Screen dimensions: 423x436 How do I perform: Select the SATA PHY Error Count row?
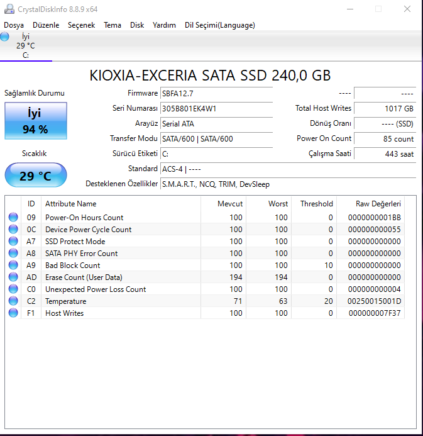click(205, 253)
